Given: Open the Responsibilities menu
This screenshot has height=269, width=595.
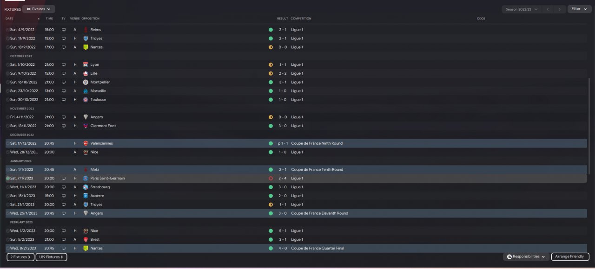Looking at the screenshot, I should (x=526, y=256).
